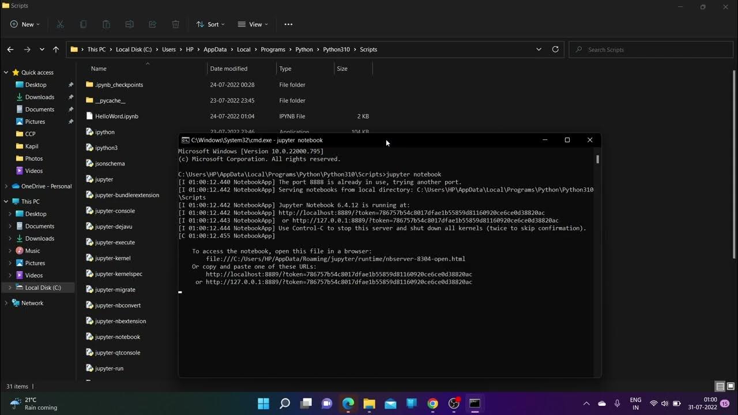Click the cmd window vertical scrollbar
The image size is (738, 415).
click(598, 159)
